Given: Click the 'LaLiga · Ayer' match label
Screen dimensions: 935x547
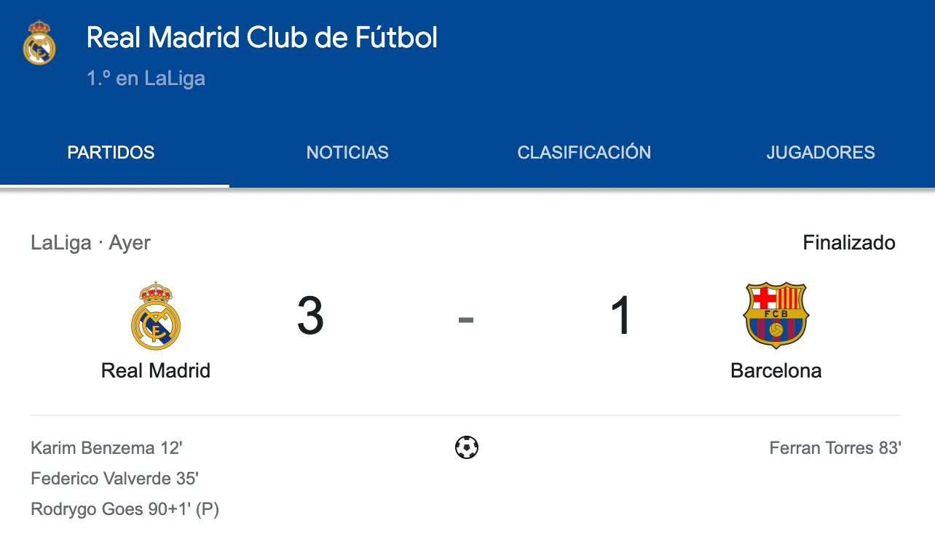Looking at the screenshot, I should (x=90, y=243).
